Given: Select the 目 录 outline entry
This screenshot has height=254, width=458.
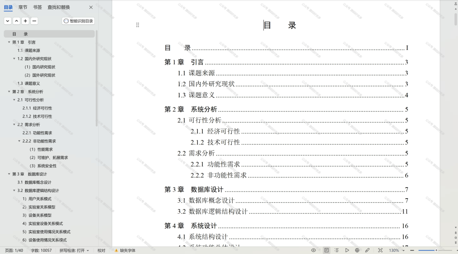Looking at the screenshot, I should (x=49, y=34).
